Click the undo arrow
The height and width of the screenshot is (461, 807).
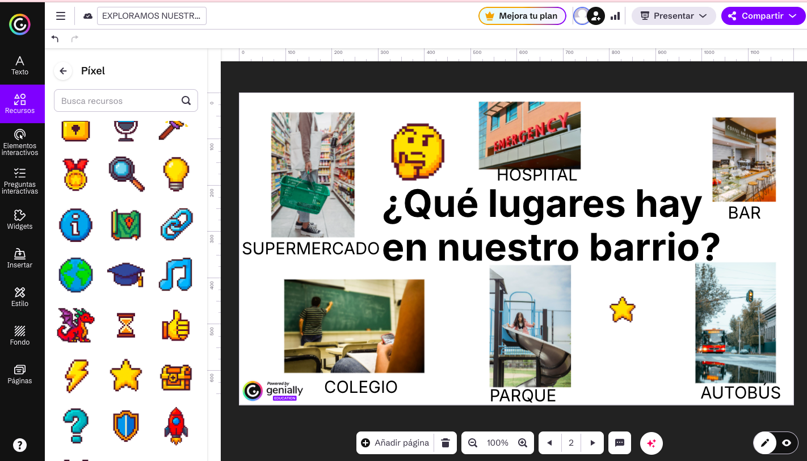[x=55, y=39]
